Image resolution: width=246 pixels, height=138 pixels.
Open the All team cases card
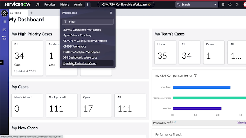click(237, 52)
